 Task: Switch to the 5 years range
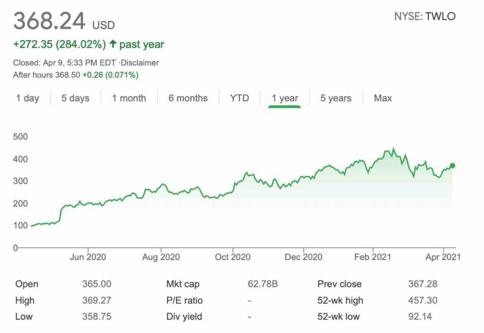pos(336,98)
